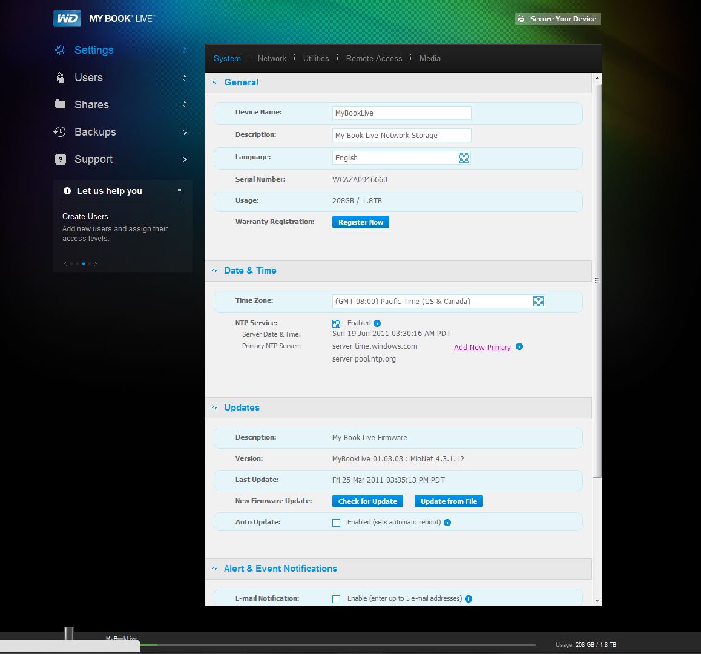
Task: Open info tooltip next to Add New Primary
Action: pos(519,347)
